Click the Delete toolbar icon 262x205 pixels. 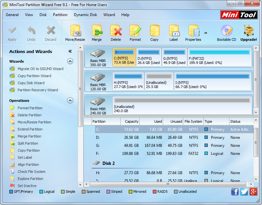pyautogui.click(x=116, y=31)
